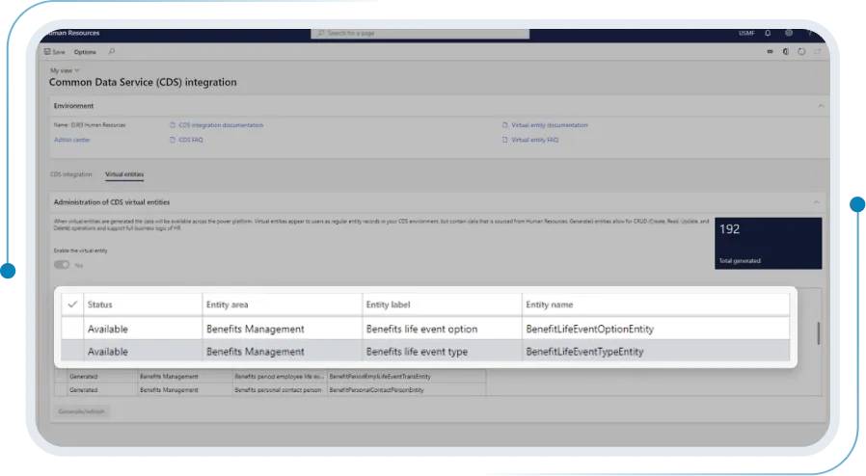Open the CDS FAQ link
Screen dimensions: 866x476
191,140
